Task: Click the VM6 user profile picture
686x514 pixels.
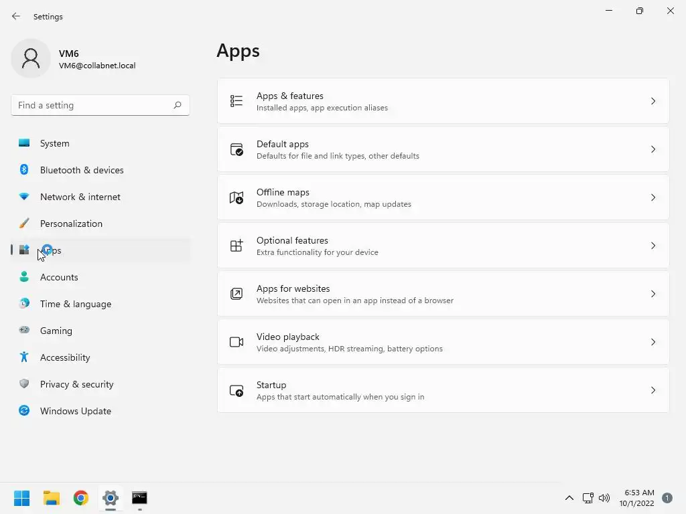Action: click(31, 58)
